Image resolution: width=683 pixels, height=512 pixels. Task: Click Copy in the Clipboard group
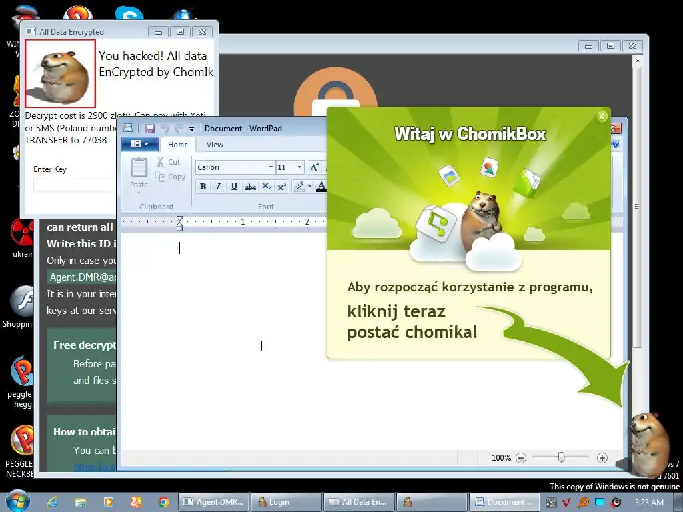click(x=171, y=177)
